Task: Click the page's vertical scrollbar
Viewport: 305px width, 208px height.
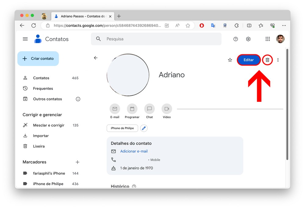Action: (287, 104)
